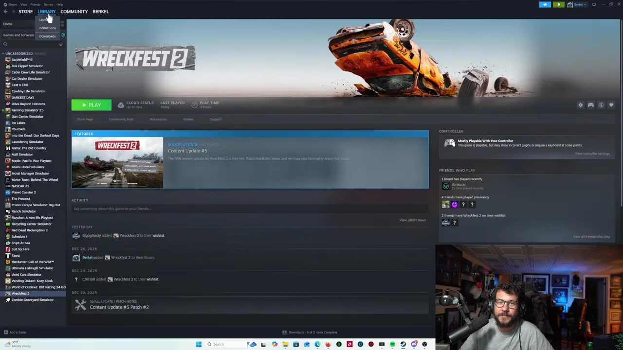This screenshot has height=350, width=623.
Task: Open Store Page link
Action: (x=84, y=119)
